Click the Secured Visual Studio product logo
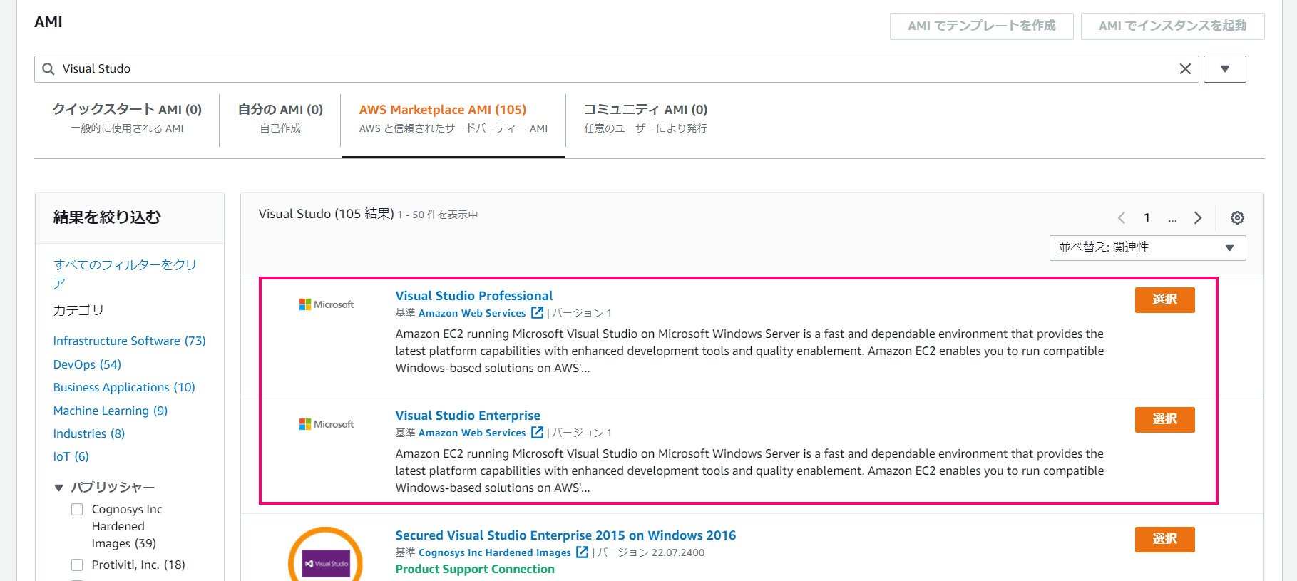 pyautogui.click(x=326, y=555)
